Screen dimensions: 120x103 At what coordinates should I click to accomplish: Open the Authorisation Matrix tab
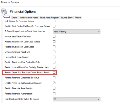coord(29,18)
